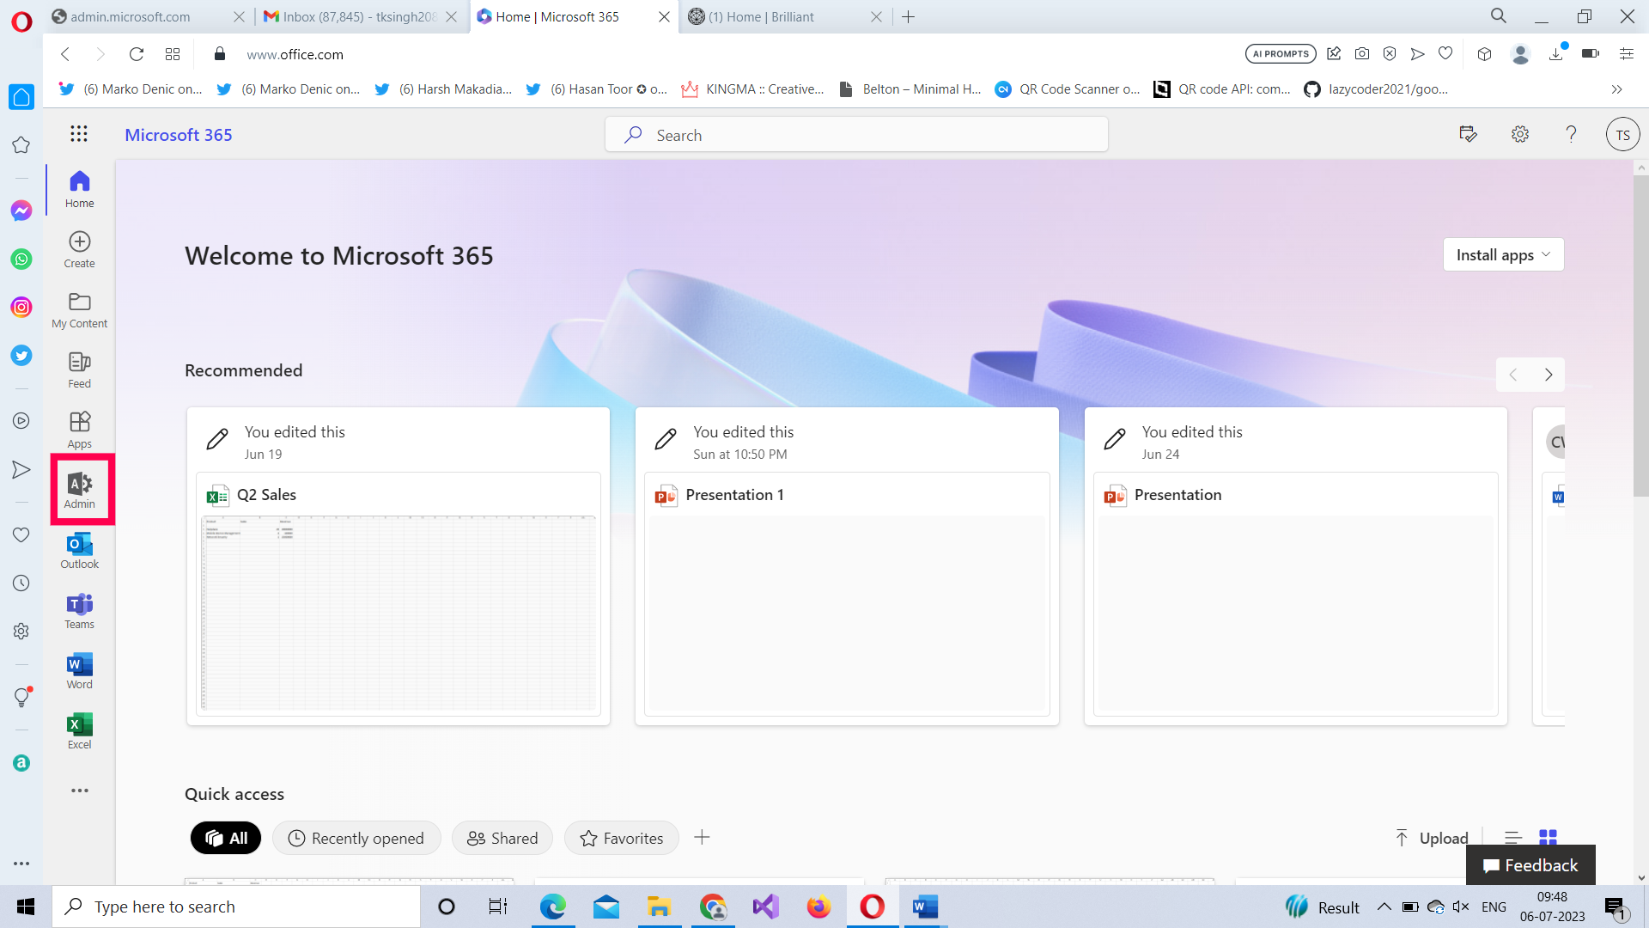Viewport: 1649px width, 928px height.
Task: Show previous recommended files
Action: point(1513,375)
